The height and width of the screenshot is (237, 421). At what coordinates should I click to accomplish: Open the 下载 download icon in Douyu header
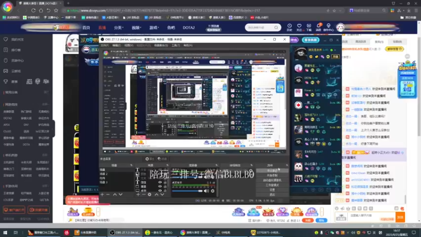tap(309, 27)
